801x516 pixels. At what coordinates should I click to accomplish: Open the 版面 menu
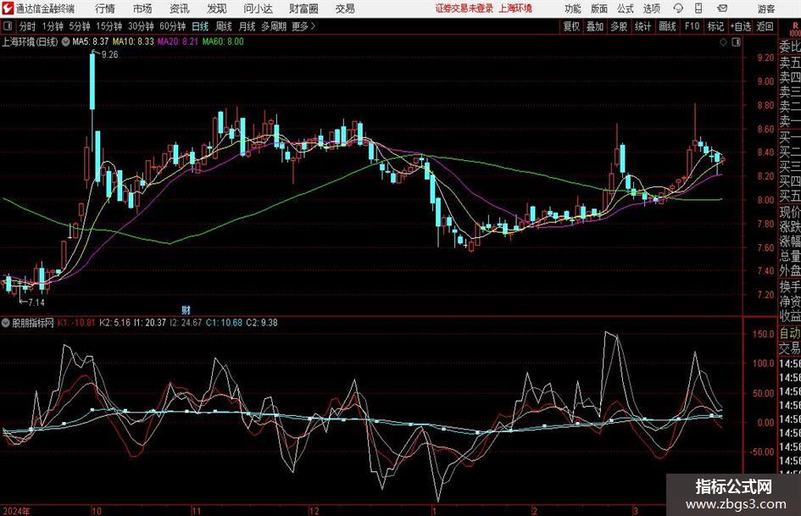coord(599,8)
